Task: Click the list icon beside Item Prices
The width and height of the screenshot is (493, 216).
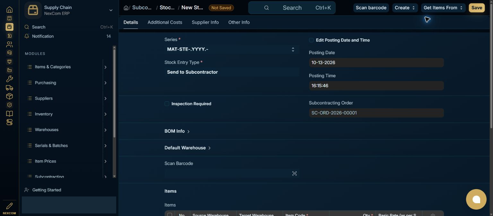Action: (x=30, y=161)
